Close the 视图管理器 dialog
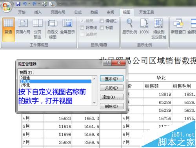Image resolution: width=196 pixels, height=148 pixels. [x=119, y=63]
